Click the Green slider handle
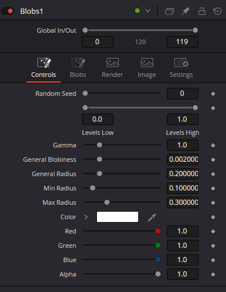 point(158,246)
